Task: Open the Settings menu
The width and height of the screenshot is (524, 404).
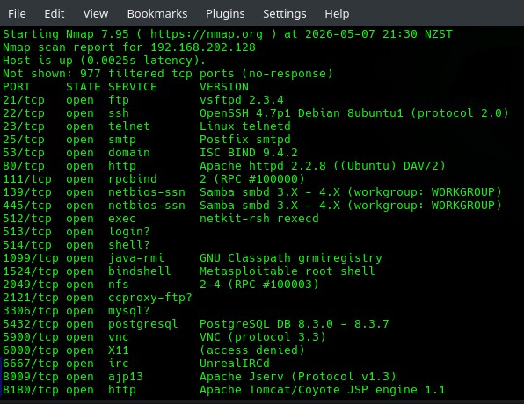Action: tap(284, 14)
